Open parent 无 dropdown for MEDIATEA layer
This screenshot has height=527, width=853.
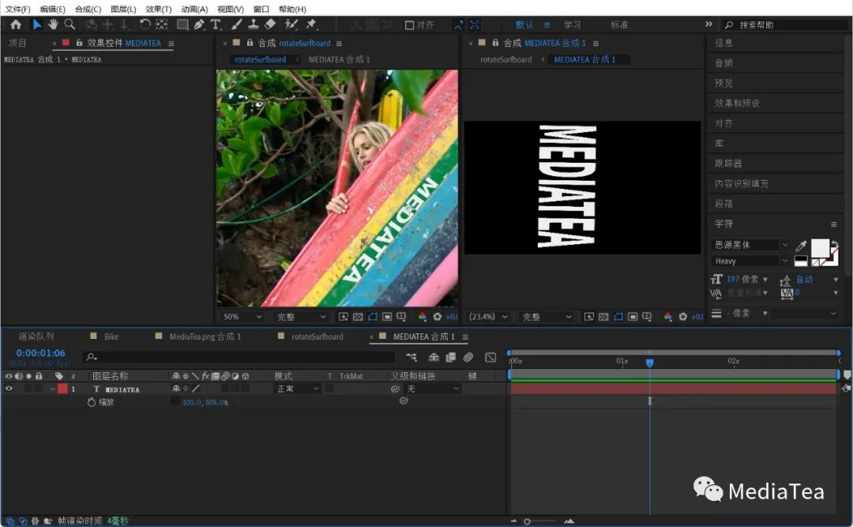433,389
